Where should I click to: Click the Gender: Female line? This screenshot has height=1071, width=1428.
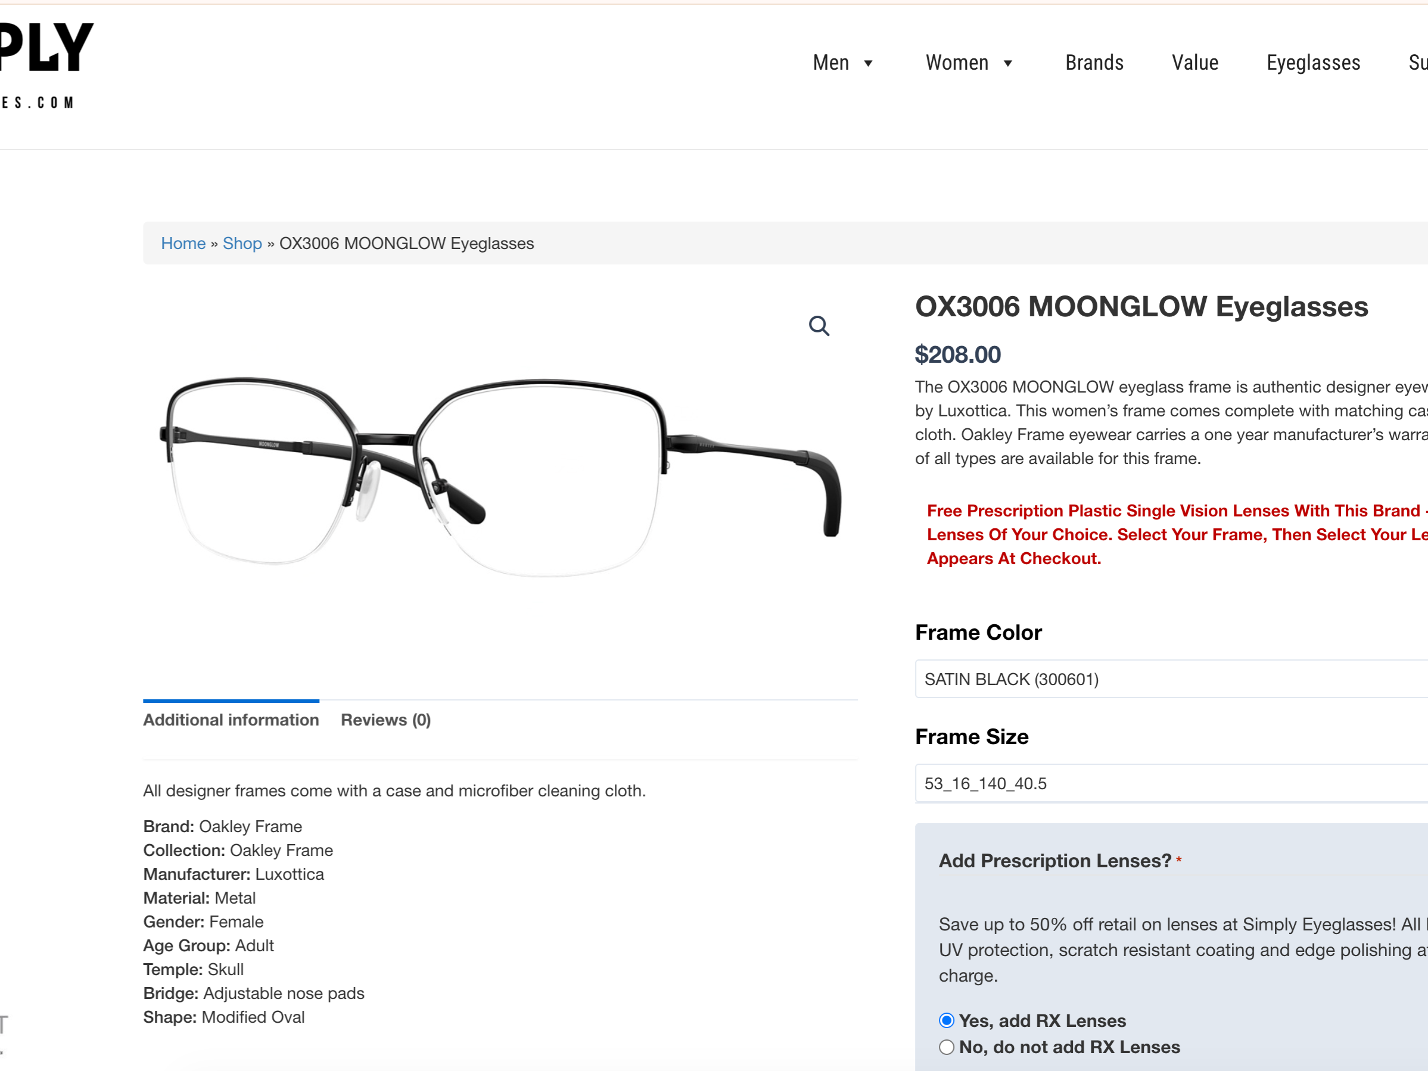tap(203, 922)
